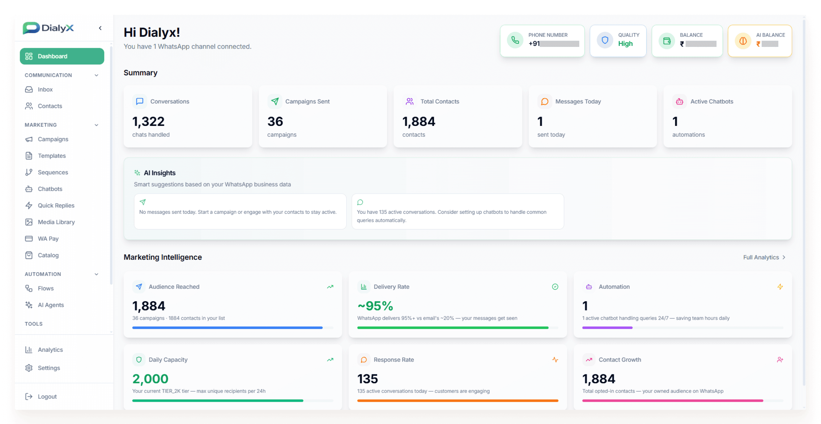821x424 pixels.
Task: Click the Active Chatbots robot icon
Action: tap(679, 102)
